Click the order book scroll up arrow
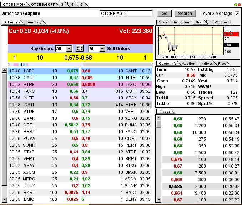This screenshot has height=205, width=242. (x=4, y=70)
